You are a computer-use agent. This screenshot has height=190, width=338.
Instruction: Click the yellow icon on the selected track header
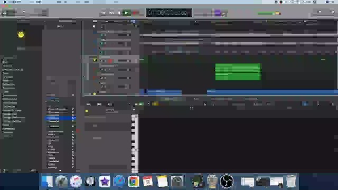95,60
